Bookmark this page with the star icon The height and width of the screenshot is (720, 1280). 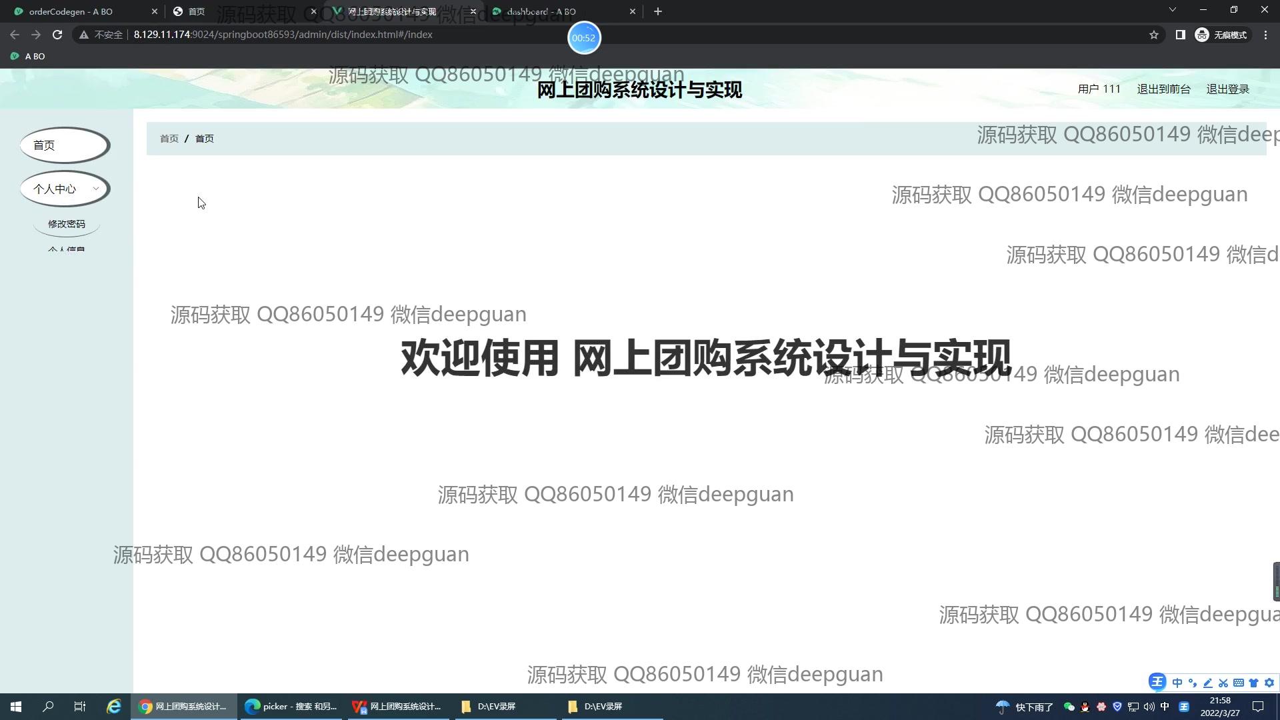[x=1154, y=35]
